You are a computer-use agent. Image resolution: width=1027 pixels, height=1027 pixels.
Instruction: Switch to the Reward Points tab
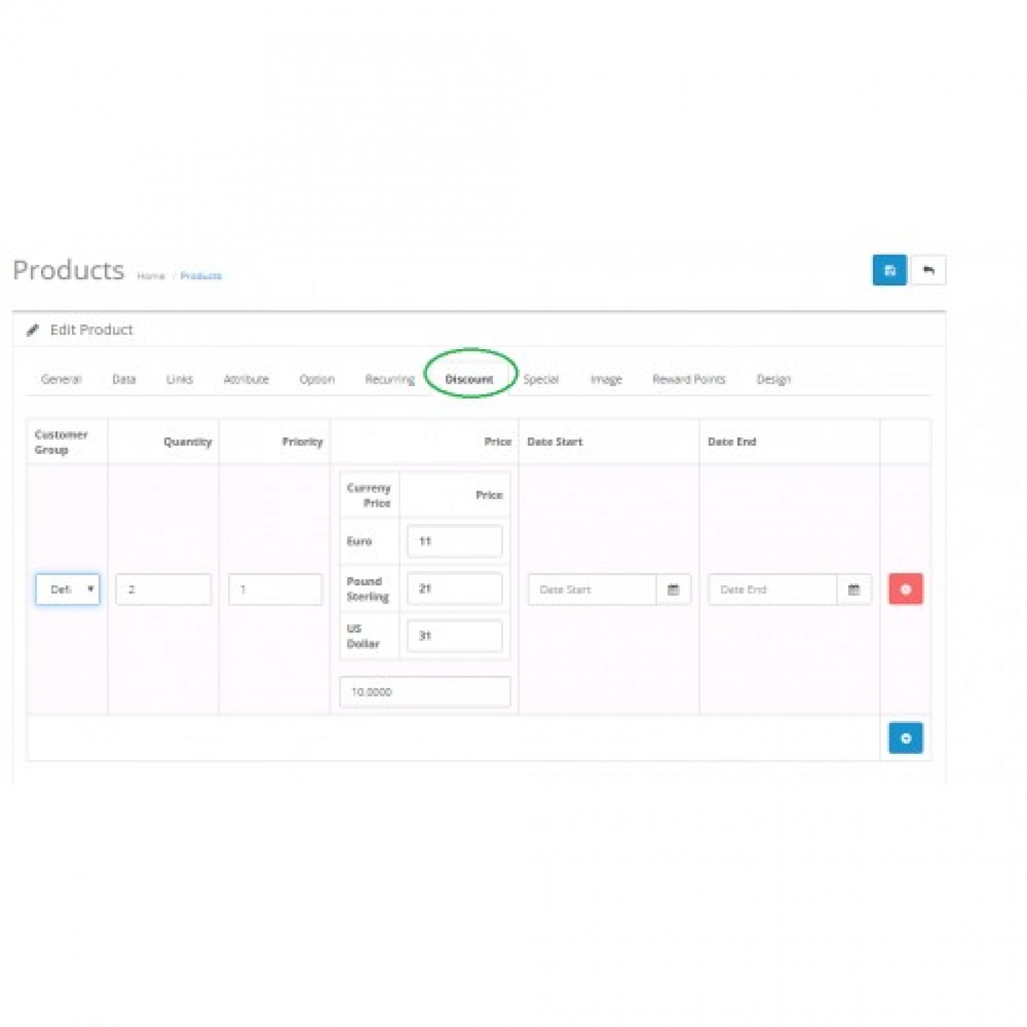(688, 379)
